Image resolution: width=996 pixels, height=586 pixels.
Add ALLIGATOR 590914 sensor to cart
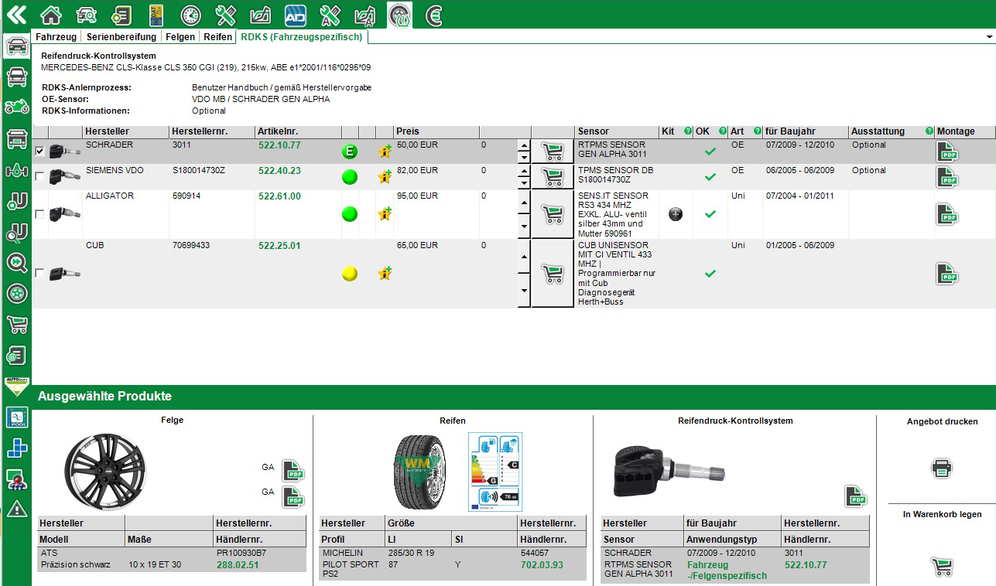point(553,214)
